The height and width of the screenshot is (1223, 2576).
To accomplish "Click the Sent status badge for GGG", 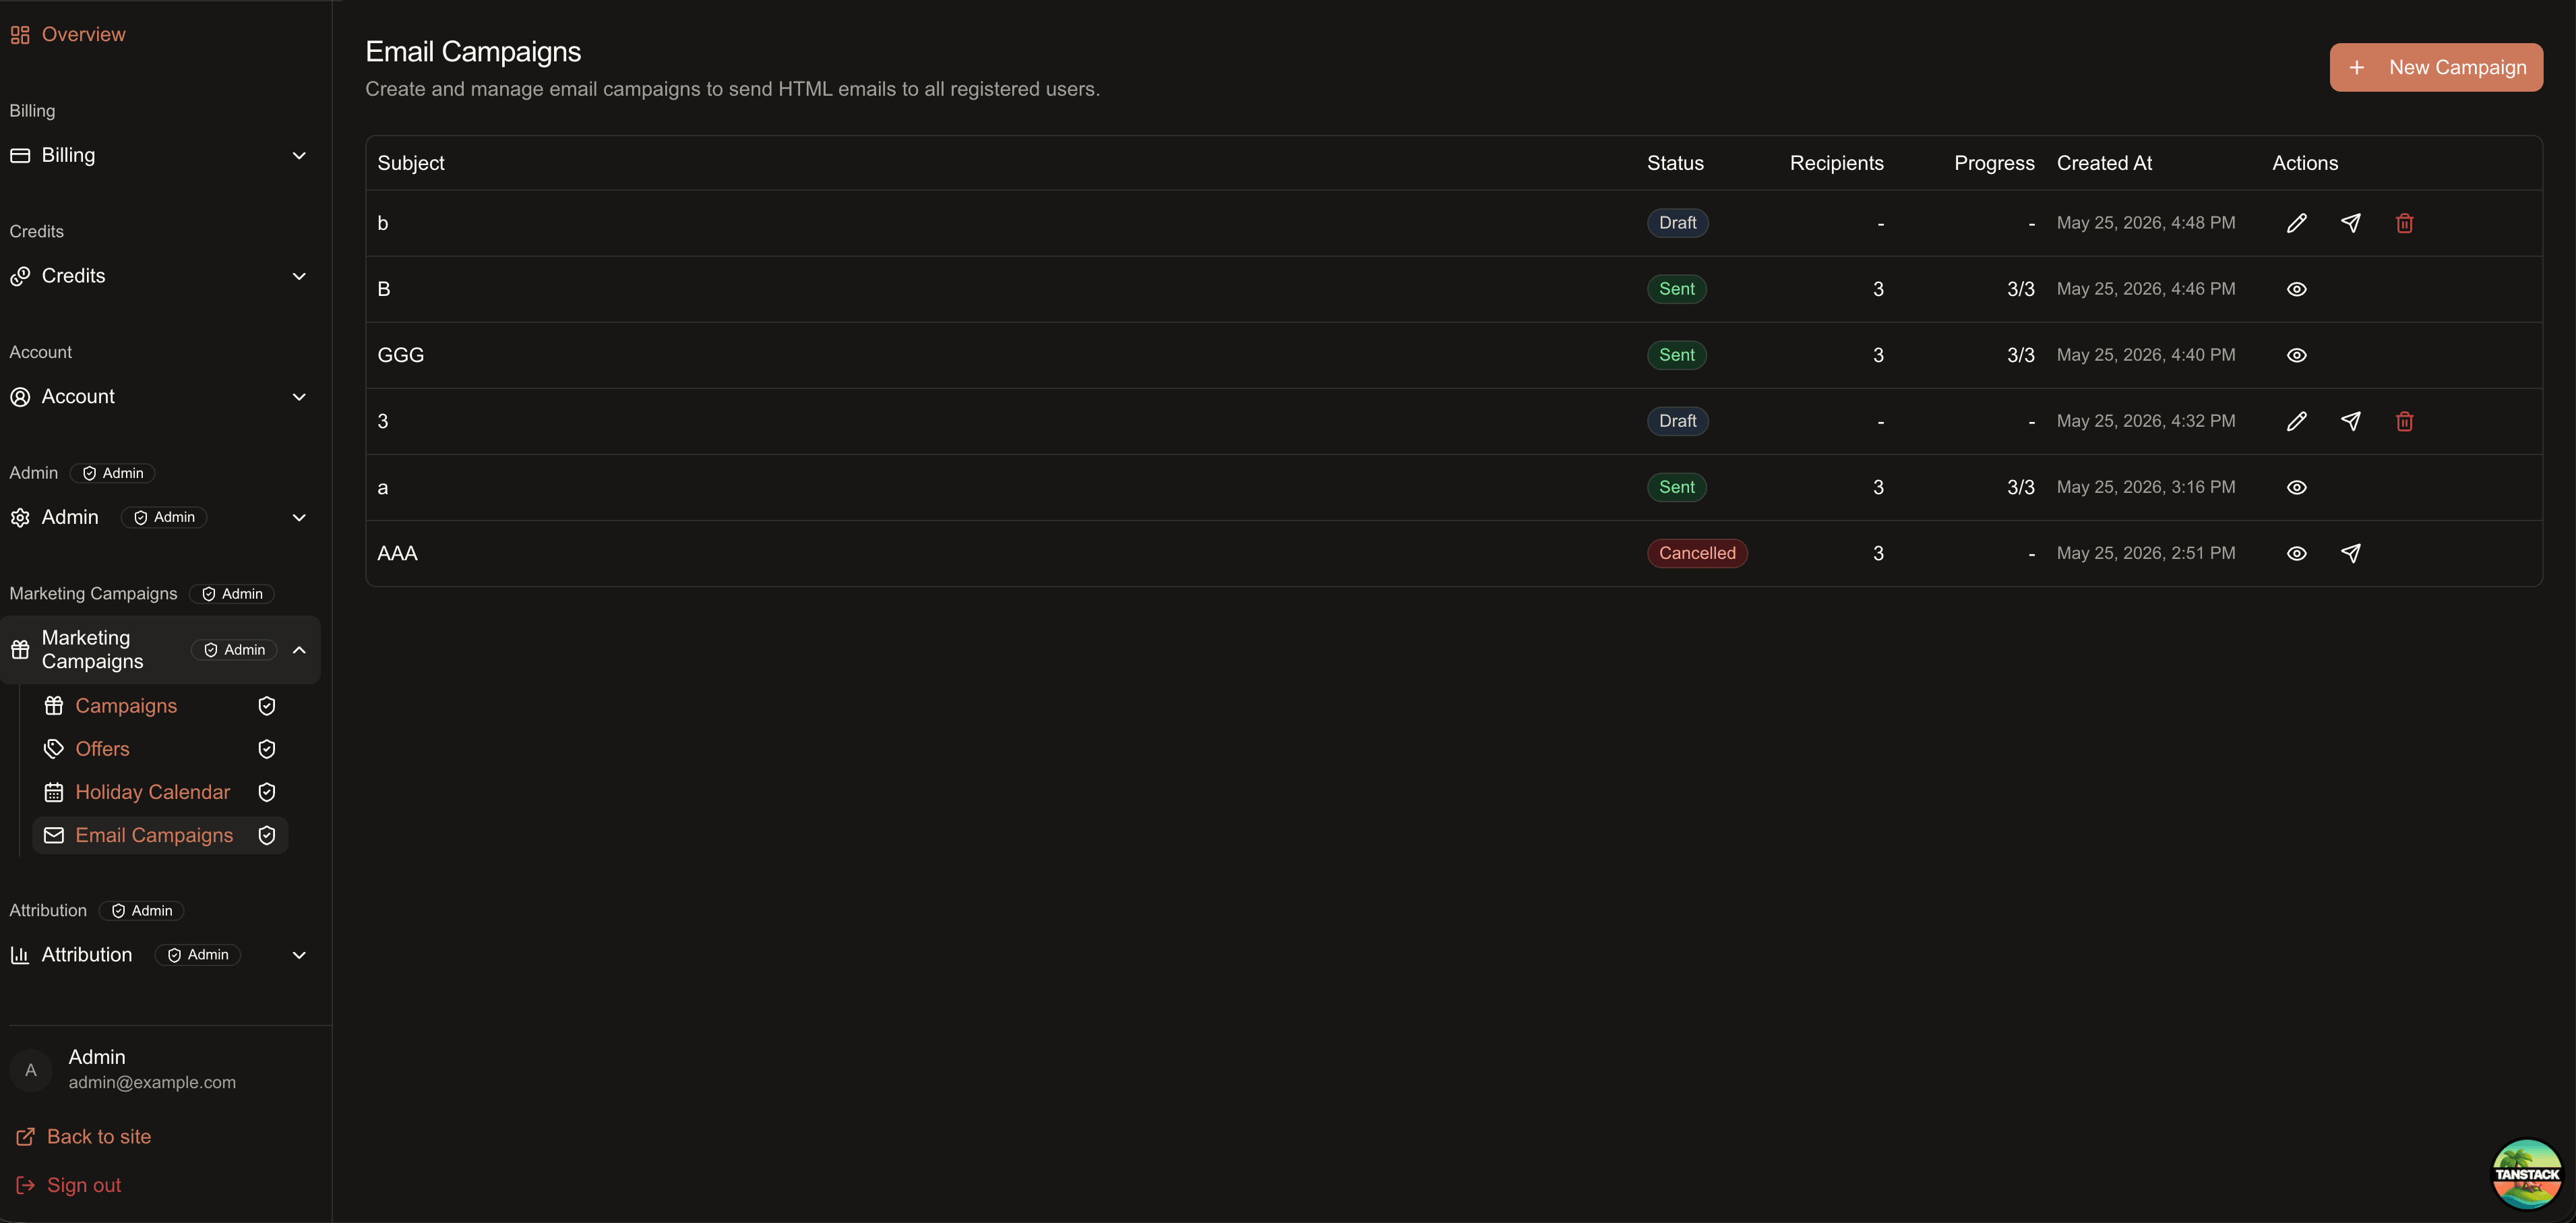I will pos(1677,355).
